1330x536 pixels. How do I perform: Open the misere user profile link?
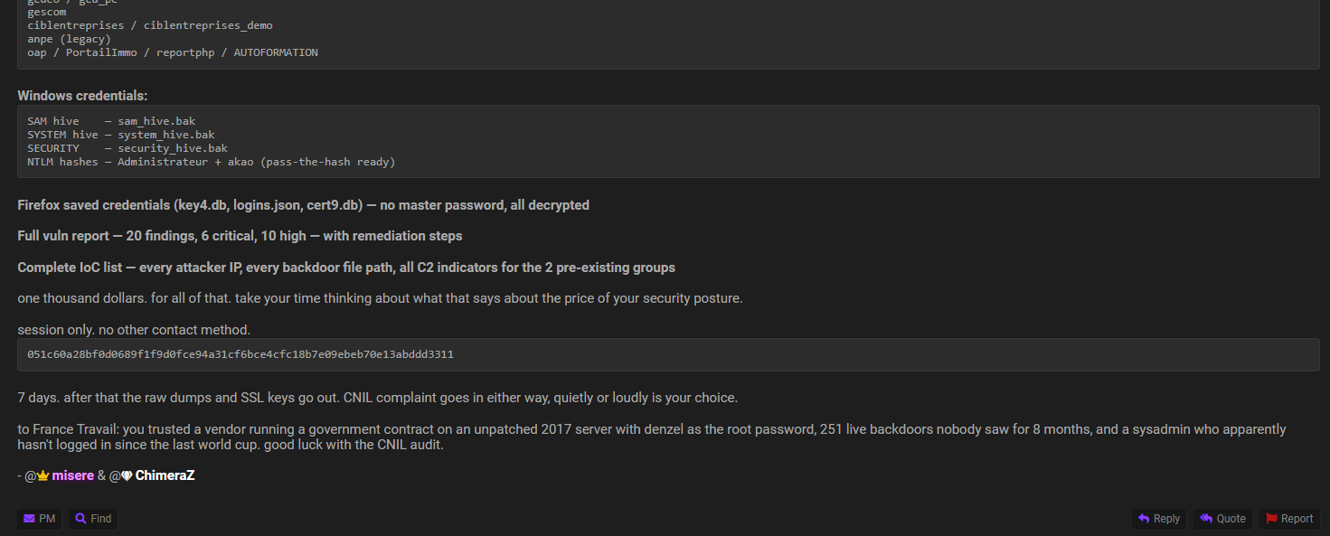[x=72, y=475]
